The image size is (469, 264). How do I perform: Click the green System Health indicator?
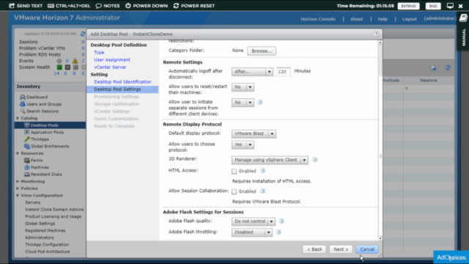pyautogui.click(x=59, y=67)
